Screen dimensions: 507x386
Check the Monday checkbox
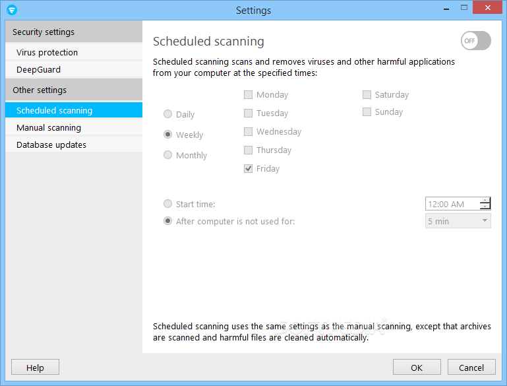coord(248,94)
